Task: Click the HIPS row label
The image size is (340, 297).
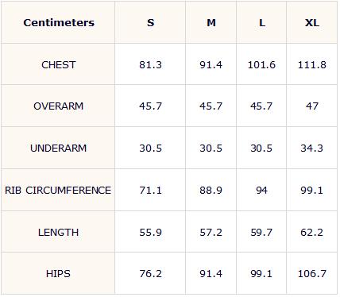Action: point(58,274)
